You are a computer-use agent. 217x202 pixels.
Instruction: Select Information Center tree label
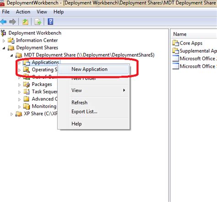(x=37, y=40)
